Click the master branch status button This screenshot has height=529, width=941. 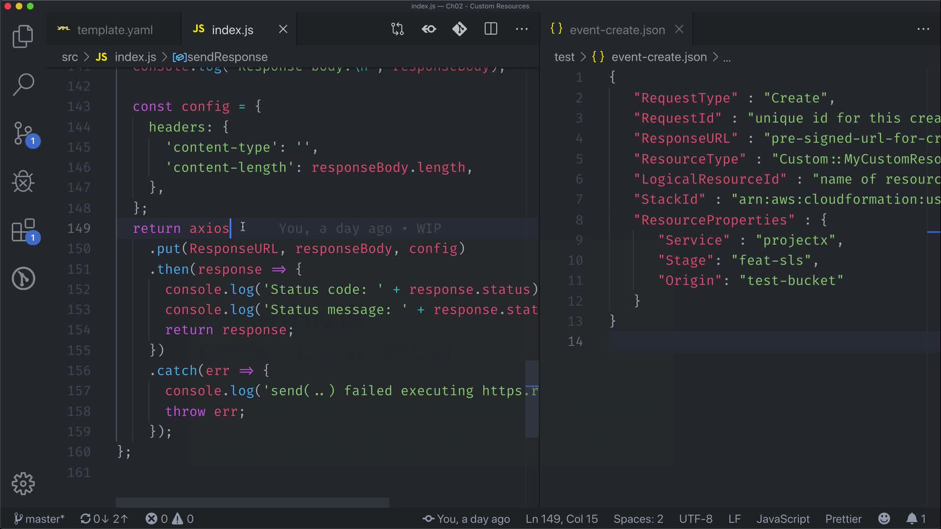(39, 519)
